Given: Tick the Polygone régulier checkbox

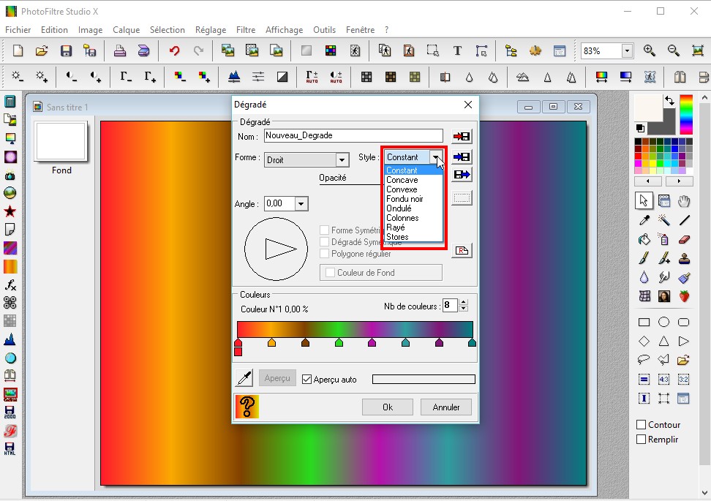Looking at the screenshot, I should click(325, 254).
